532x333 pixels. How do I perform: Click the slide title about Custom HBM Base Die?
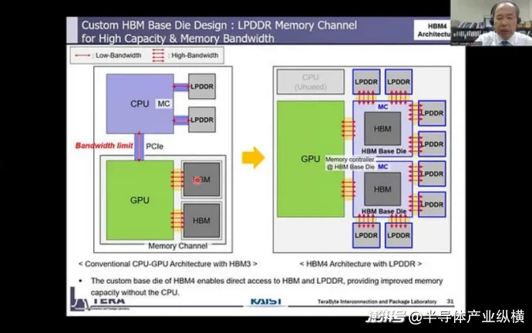click(x=220, y=30)
